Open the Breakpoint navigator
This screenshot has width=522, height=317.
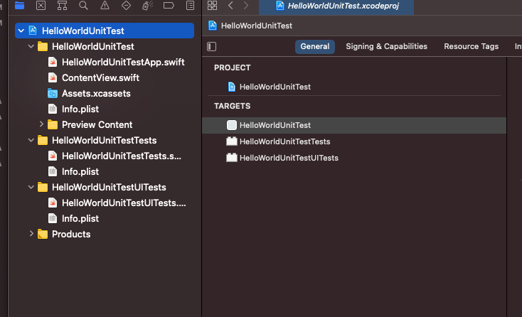(x=169, y=6)
